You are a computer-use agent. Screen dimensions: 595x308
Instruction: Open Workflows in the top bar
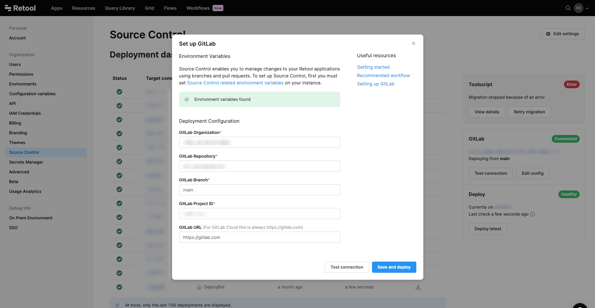click(x=198, y=8)
